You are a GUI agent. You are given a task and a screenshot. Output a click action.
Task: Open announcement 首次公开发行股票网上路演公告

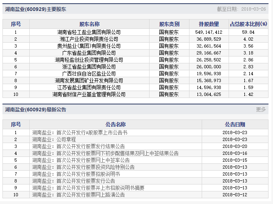coord(78,195)
